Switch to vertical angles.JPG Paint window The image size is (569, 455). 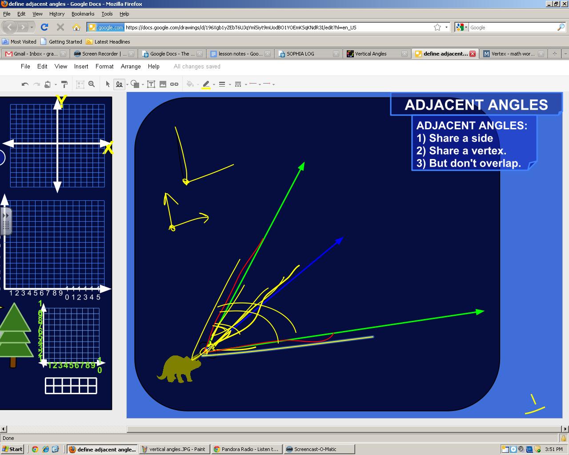point(174,449)
